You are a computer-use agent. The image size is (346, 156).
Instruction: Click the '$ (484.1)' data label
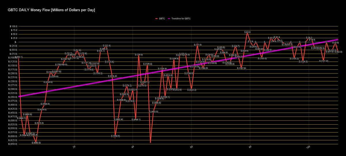point(22,118)
